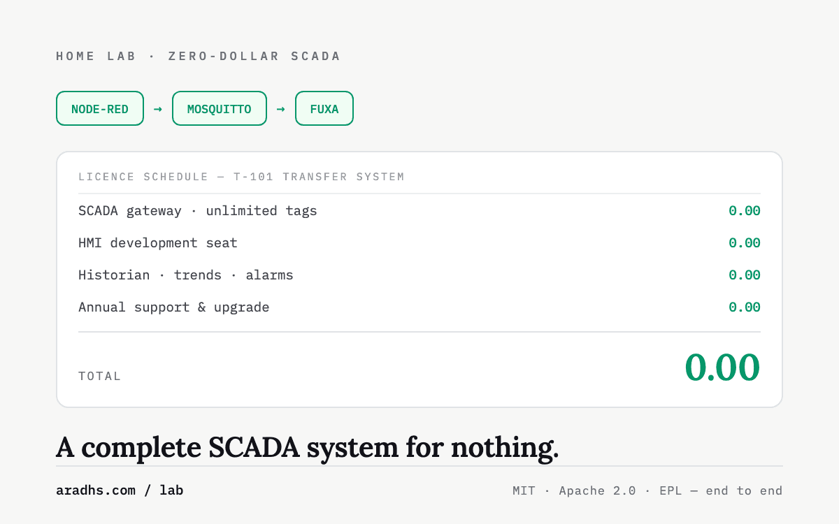Click the 0.00 price for Historian
Image resolution: width=839 pixels, height=524 pixels.
click(745, 275)
